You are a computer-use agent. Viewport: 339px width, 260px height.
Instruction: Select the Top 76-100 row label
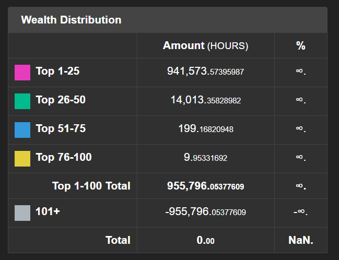(64, 157)
